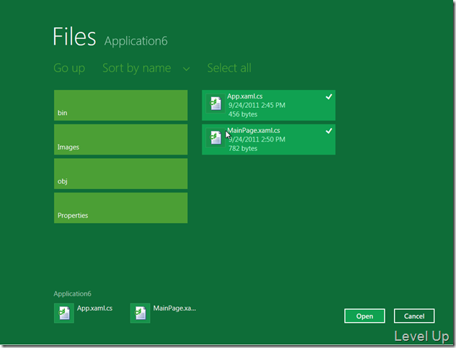This screenshot has width=456, height=348.
Task: Open the Properties folder tile
Action: coord(121,208)
